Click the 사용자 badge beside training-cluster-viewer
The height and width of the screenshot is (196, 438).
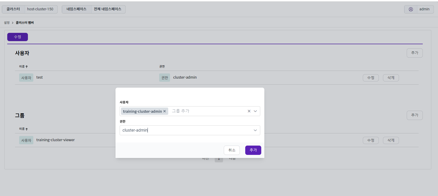point(26,140)
